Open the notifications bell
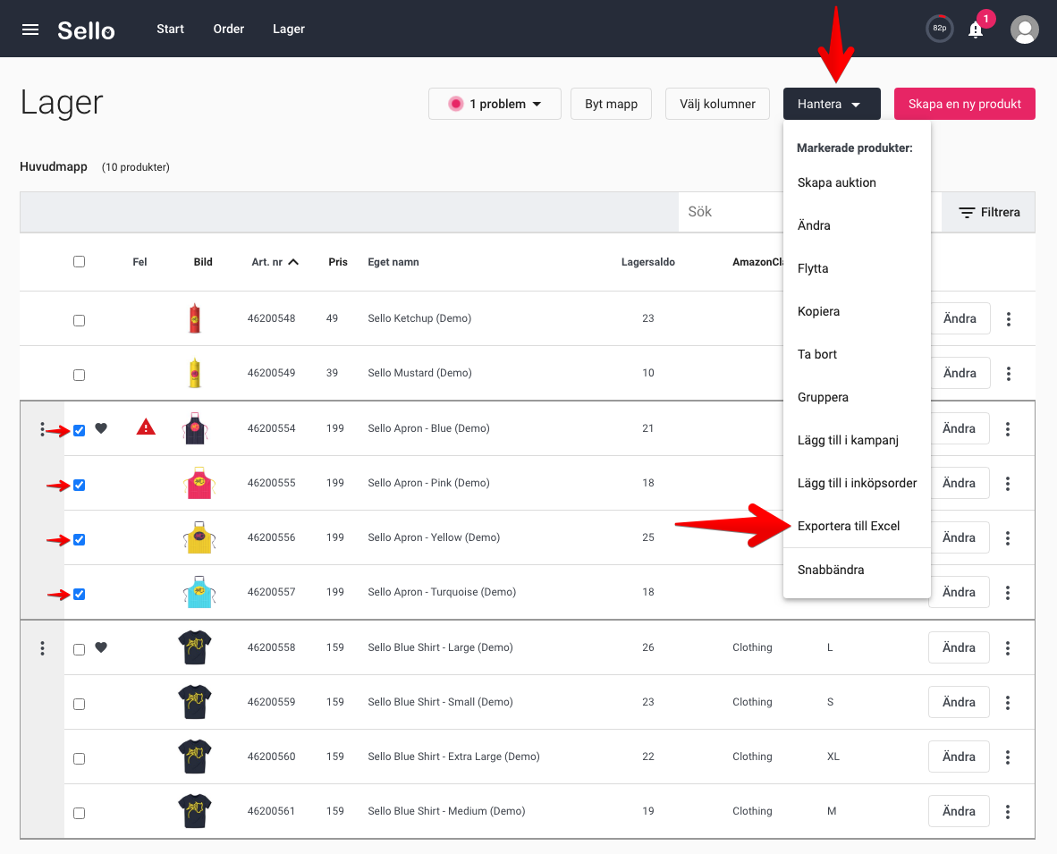The height and width of the screenshot is (854, 1057). [x=976, y=30]
